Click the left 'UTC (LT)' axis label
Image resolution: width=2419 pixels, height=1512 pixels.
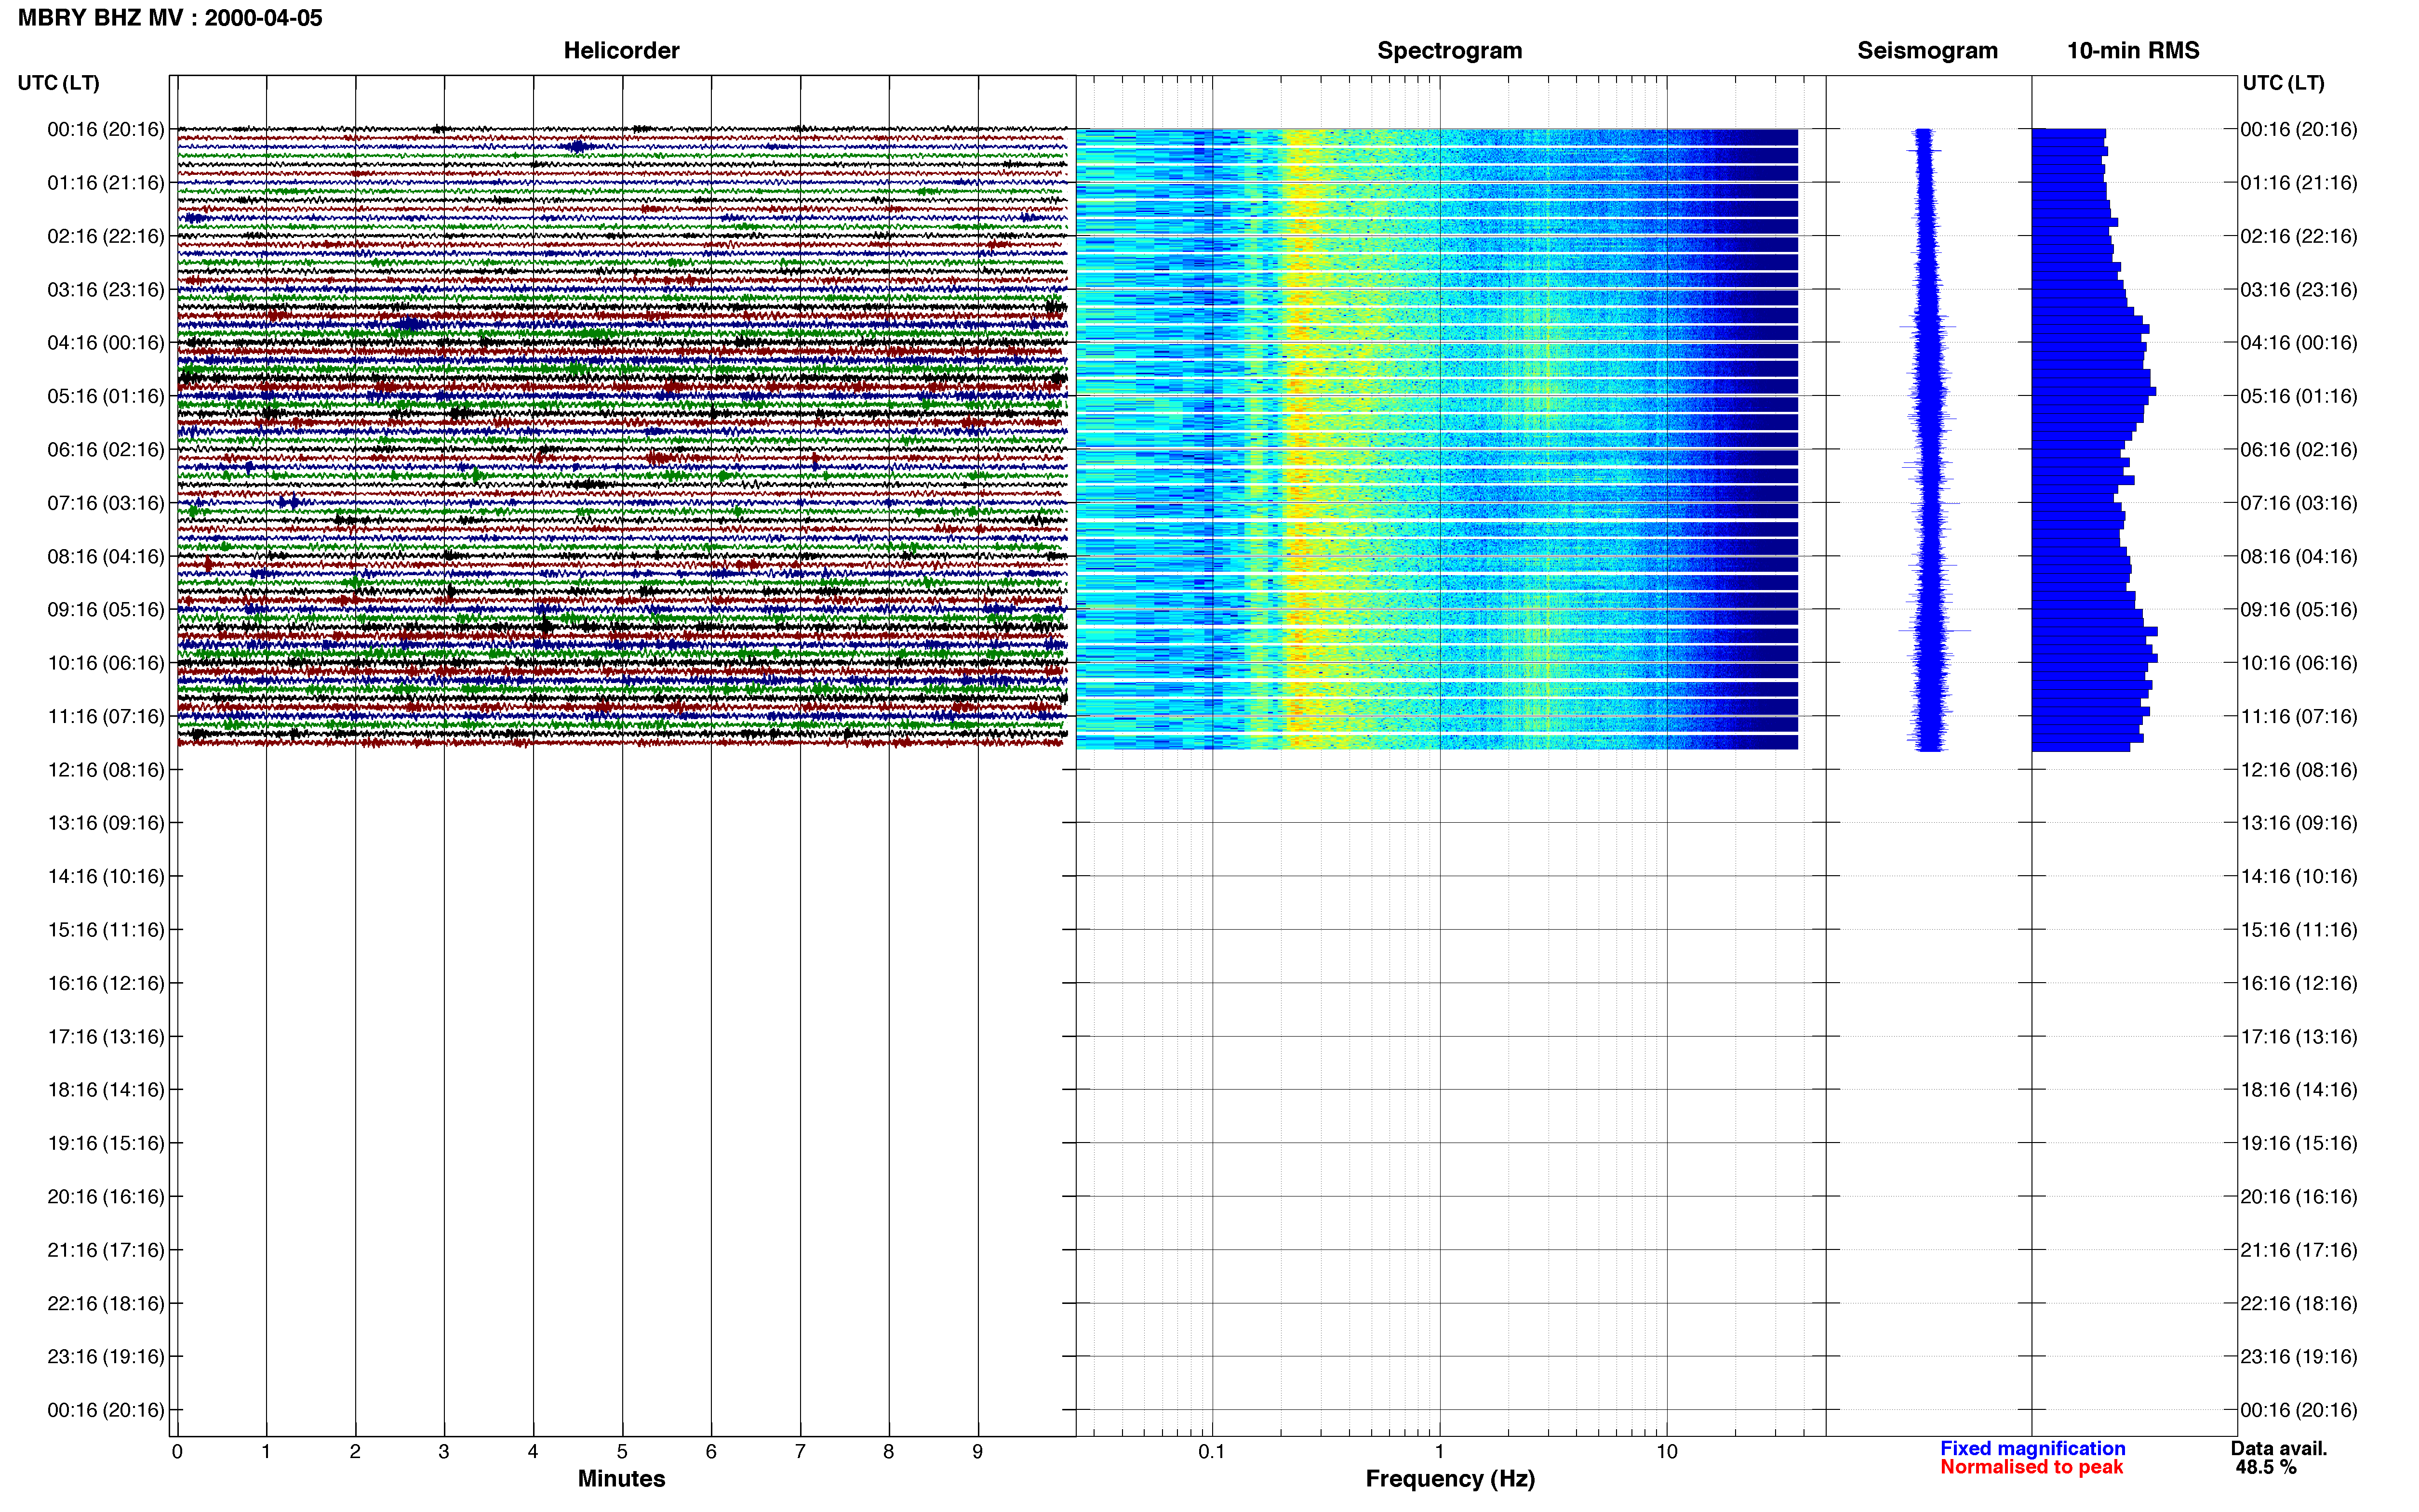[x=58, y=83]
